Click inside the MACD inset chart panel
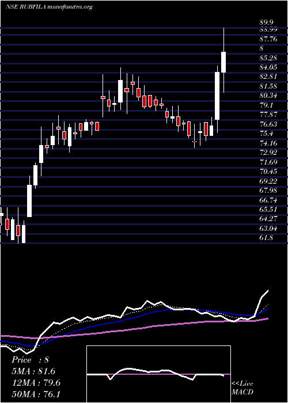The height and width of the screenshot is (403, 288). [158, 374]
